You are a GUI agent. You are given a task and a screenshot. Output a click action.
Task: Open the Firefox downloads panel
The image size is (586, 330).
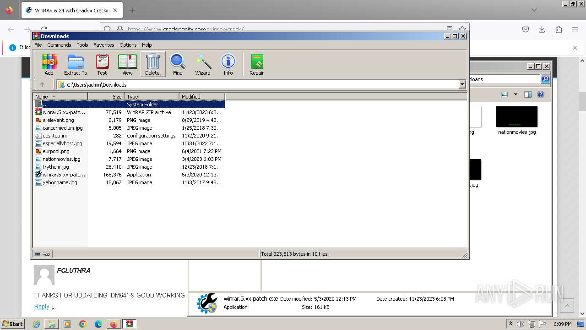[x=542, y=29]
